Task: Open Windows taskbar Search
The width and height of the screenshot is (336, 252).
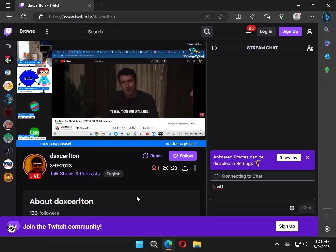Action: coord(154,244)
